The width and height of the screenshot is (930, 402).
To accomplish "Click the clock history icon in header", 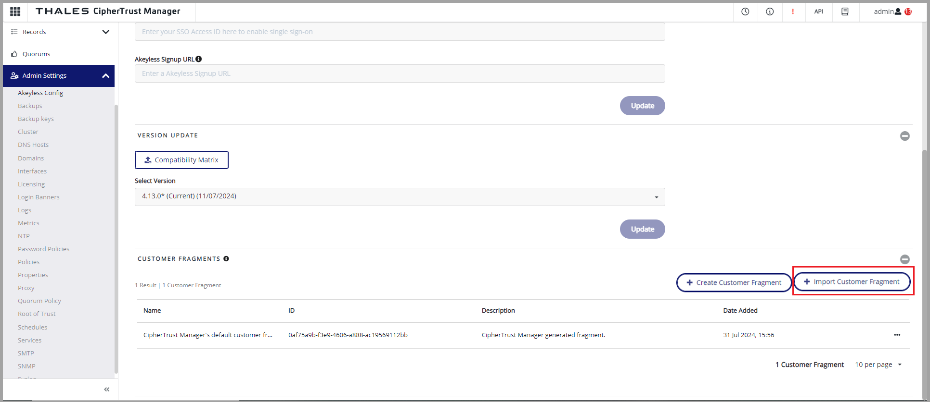I will (x=745, y=12).
